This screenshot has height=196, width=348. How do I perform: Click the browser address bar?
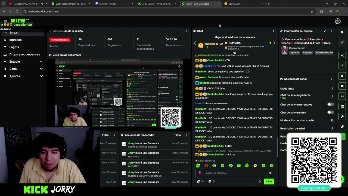[x=166, y=11]
